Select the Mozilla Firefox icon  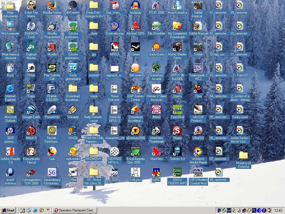[52, 5]
